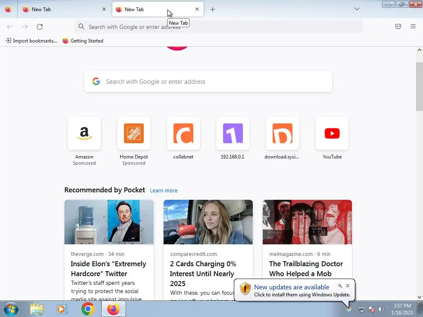Click the Firefox taskbar button
Viewport: 423px width, 317px height.
(x=114, y=309)
